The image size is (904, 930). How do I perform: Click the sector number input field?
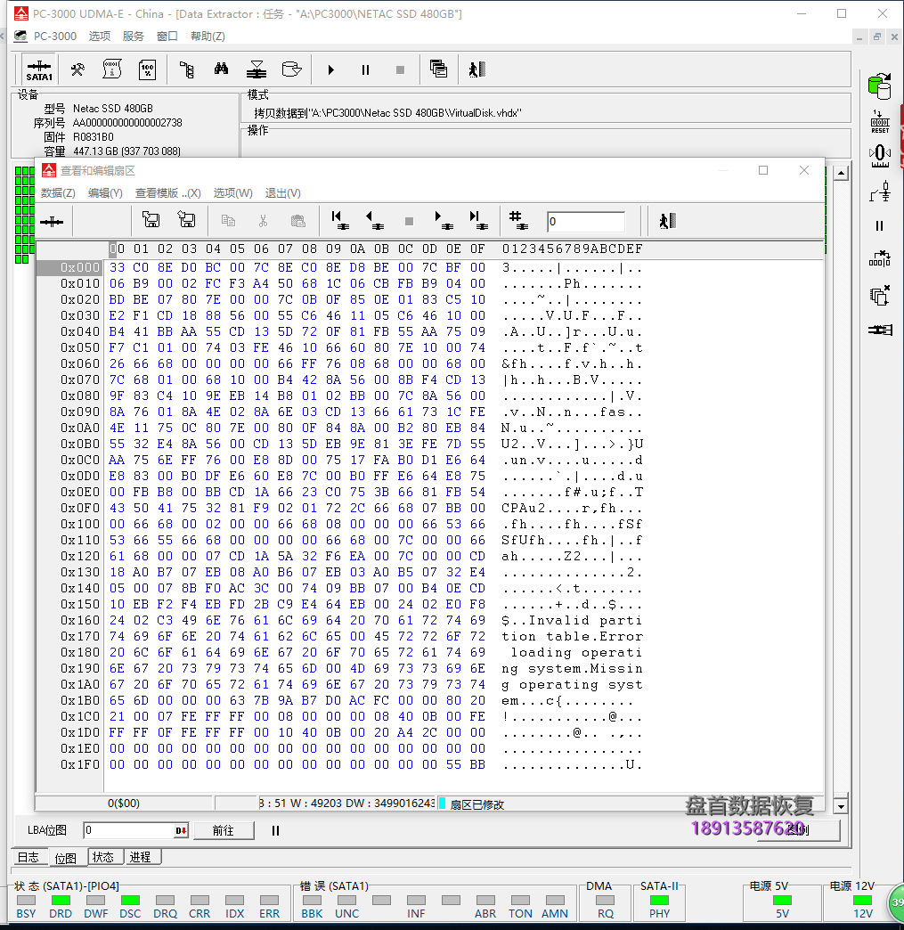point(586,222)
